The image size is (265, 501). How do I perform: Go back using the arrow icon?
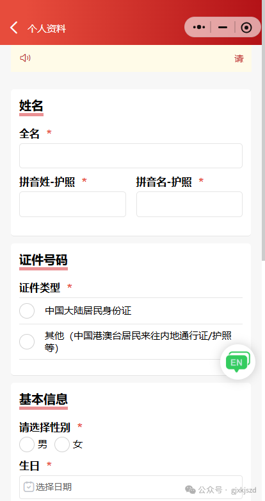(x=13, y=28)
